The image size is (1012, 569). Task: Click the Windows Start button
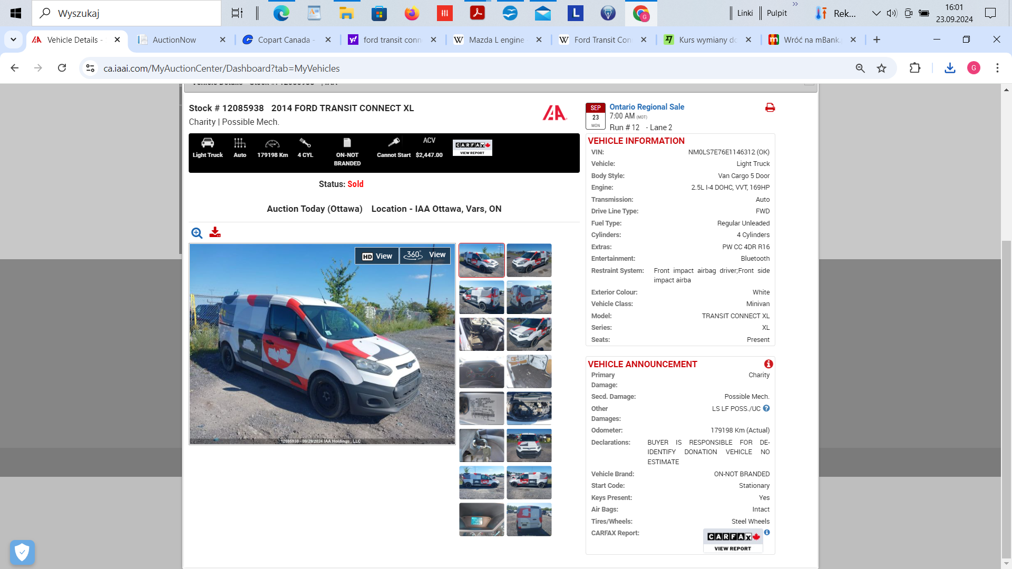click(x=16, y=13)
